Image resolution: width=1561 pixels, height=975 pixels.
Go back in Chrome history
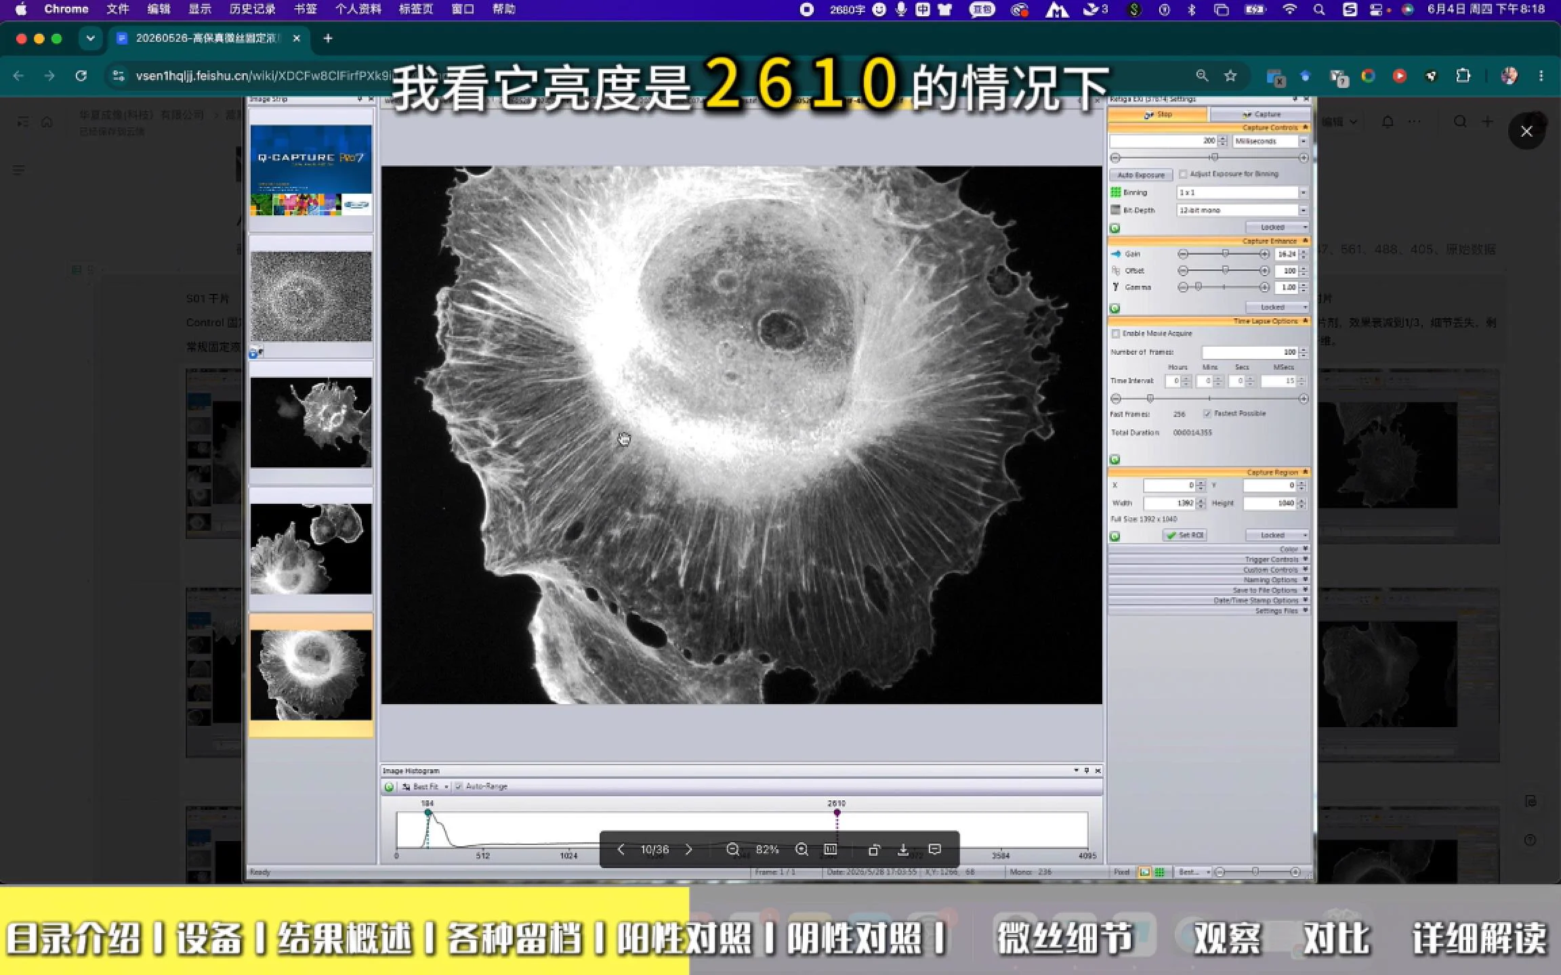pos(19,76)
